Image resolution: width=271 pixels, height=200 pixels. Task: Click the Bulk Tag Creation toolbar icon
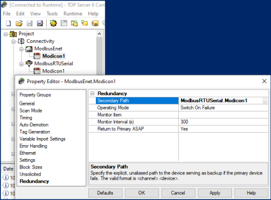tap(95, 23)
